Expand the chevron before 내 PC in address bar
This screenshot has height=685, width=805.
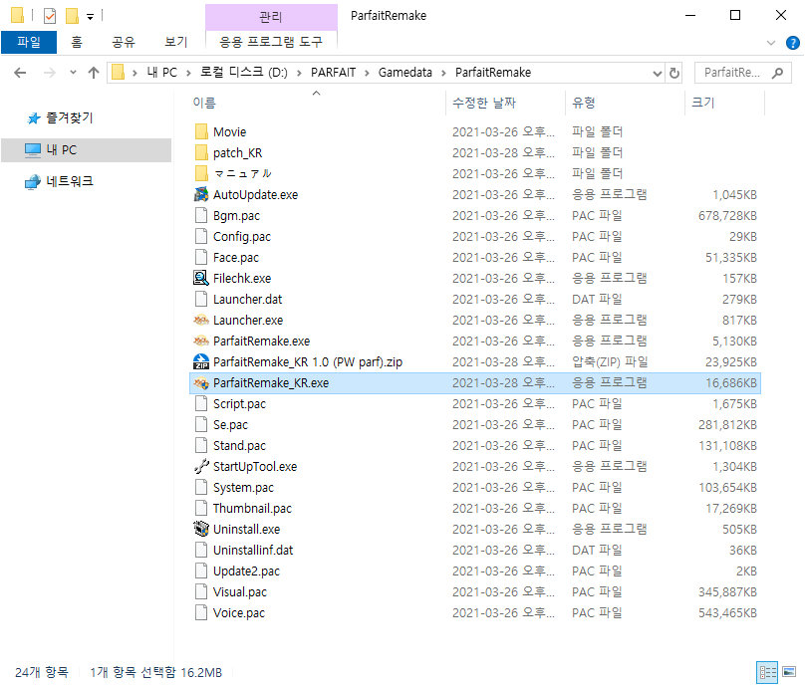pyautogui.click(x=134, y=73)
